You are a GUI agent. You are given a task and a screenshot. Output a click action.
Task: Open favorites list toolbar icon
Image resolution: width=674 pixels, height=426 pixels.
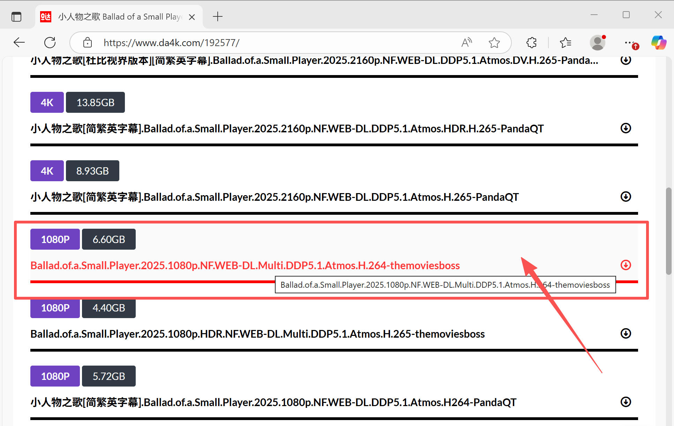[x=565, y=43]
